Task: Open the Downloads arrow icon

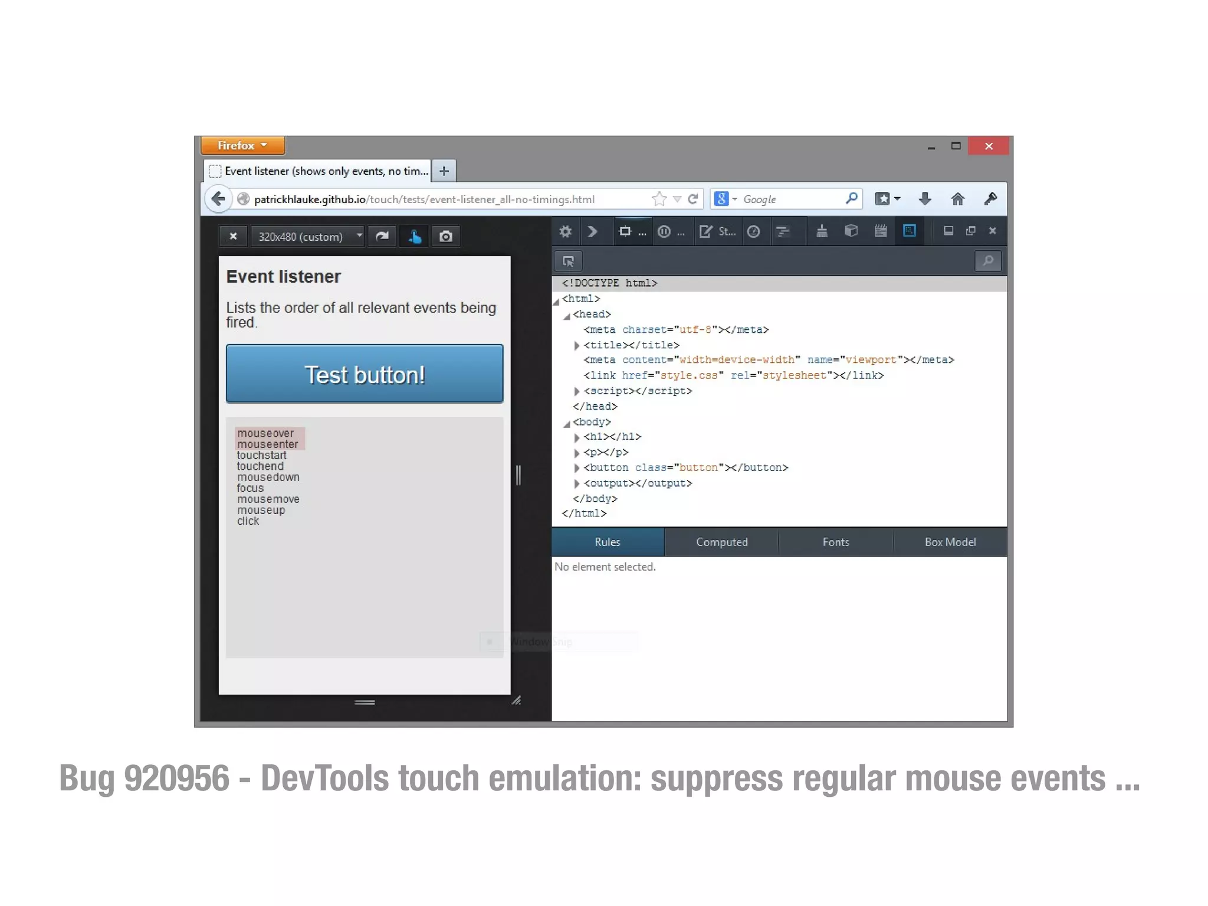Action: pos(925,199)
